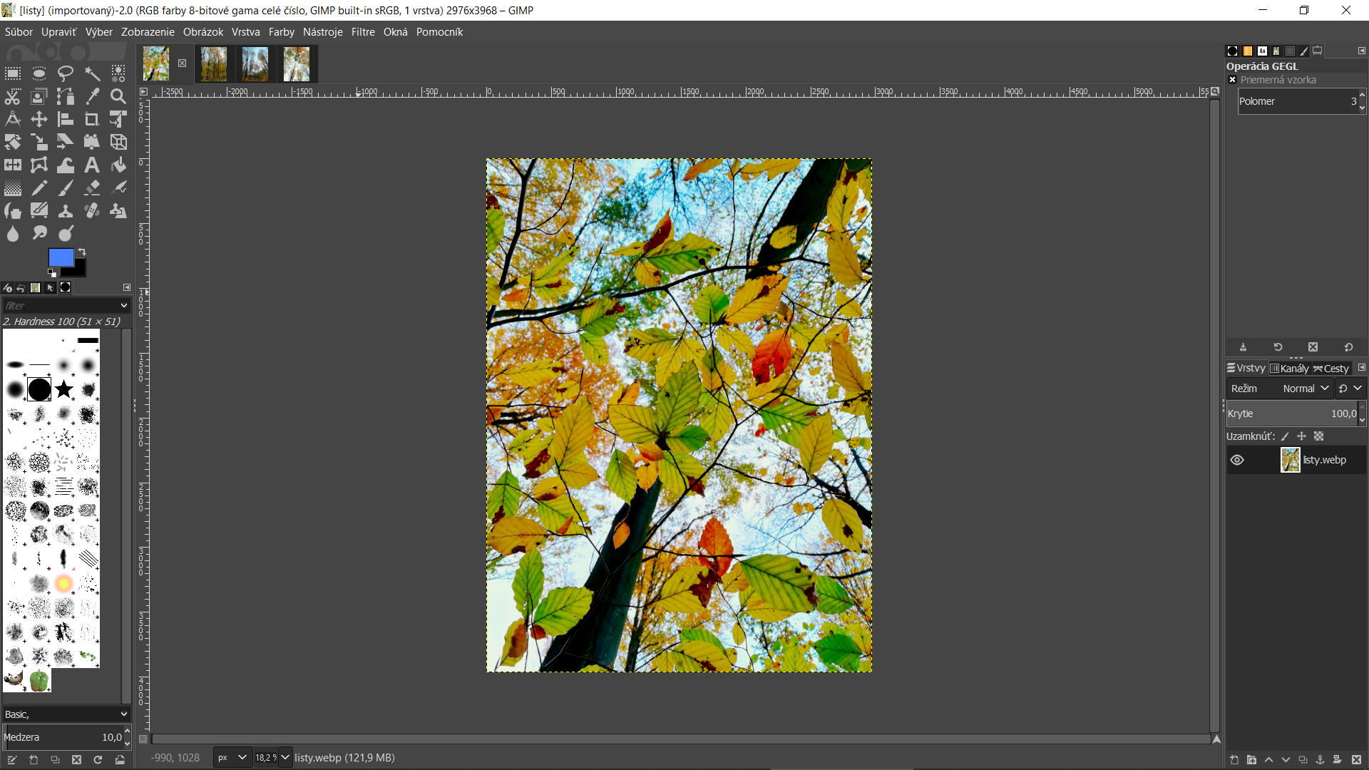
Task: Open the Nástroje menu
Action: [322, 32]
